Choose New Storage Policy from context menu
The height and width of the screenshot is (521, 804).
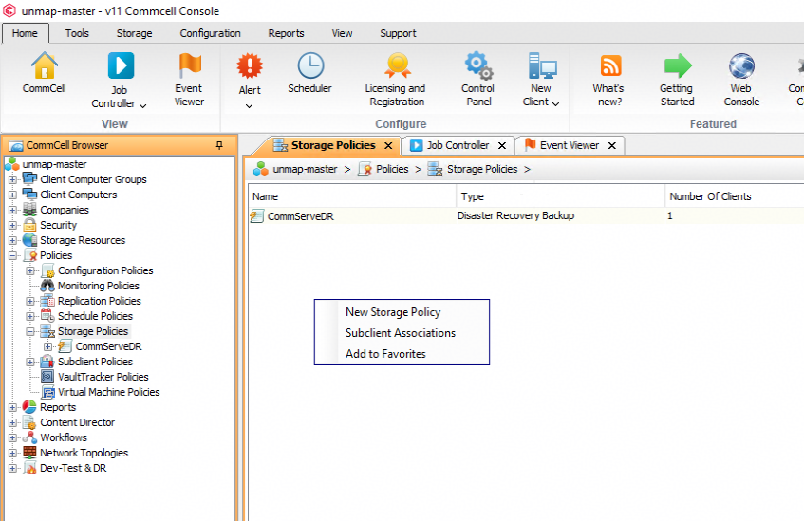click(402, 312)
